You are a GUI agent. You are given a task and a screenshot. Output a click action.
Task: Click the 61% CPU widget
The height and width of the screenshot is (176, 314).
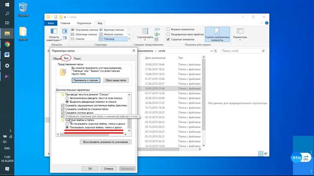point(301,158)
